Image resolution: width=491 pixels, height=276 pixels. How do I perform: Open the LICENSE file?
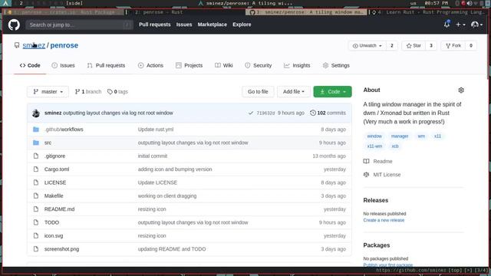tap(55, 182)
